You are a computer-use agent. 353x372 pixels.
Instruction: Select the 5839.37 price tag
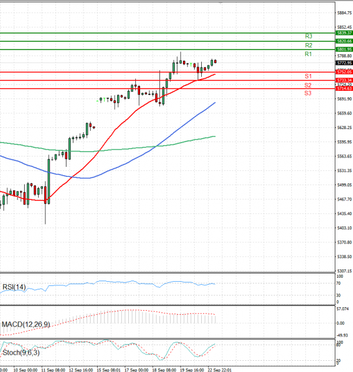click(345, 33)
